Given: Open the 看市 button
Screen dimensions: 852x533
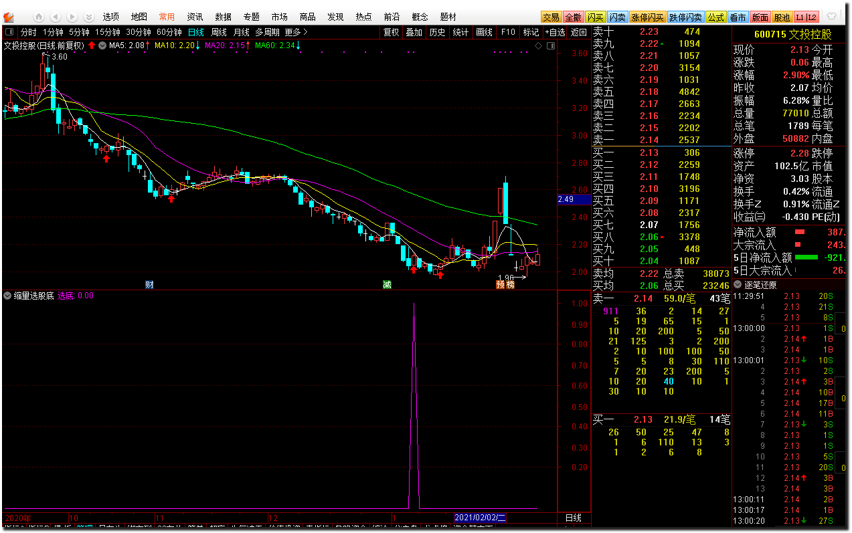Looking at the screenshot, I should pyautogui.click(x=738, y=17).
